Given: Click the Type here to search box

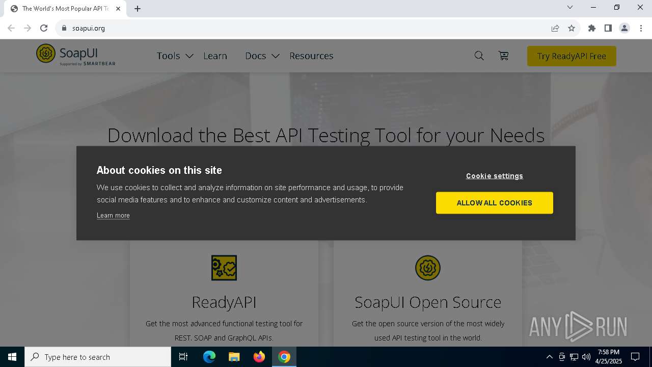Looking at the screenshot, I should pyautogui.click(x=98, y=357).
